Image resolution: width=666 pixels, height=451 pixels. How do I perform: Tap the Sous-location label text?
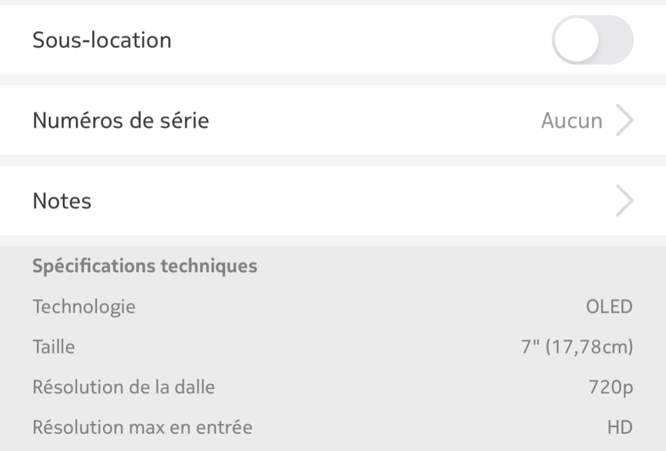[x=102, y=40]
